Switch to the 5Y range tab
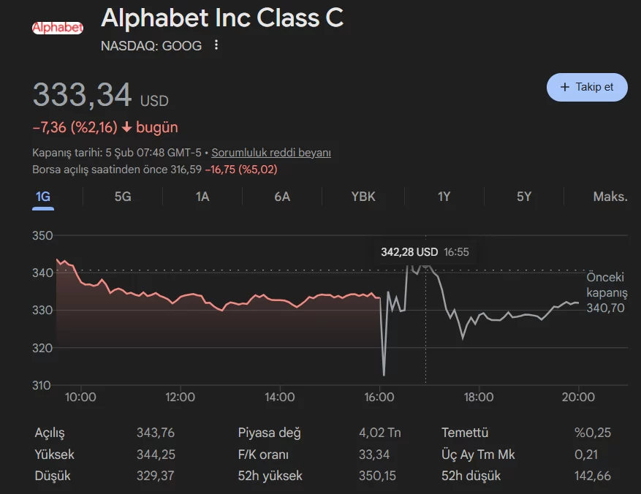641x494 pixels. [x=524, y=197]
